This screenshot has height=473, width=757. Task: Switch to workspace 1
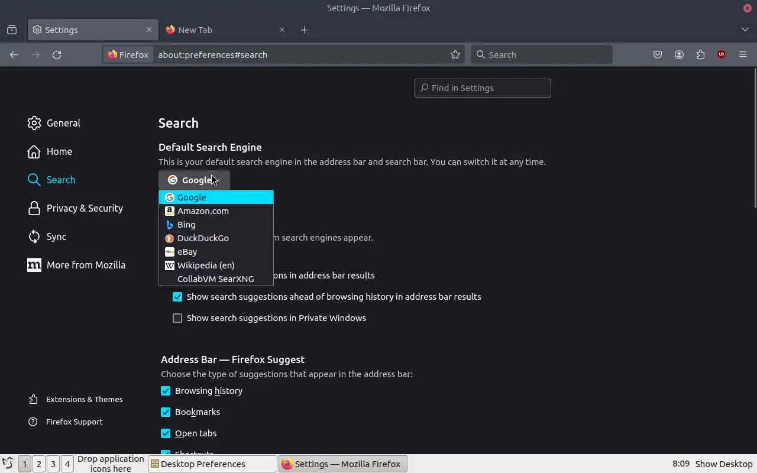(x=25, y=464)
